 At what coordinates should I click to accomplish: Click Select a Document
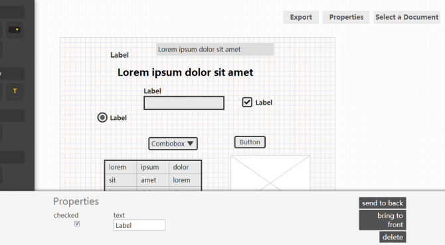(406, 17)
